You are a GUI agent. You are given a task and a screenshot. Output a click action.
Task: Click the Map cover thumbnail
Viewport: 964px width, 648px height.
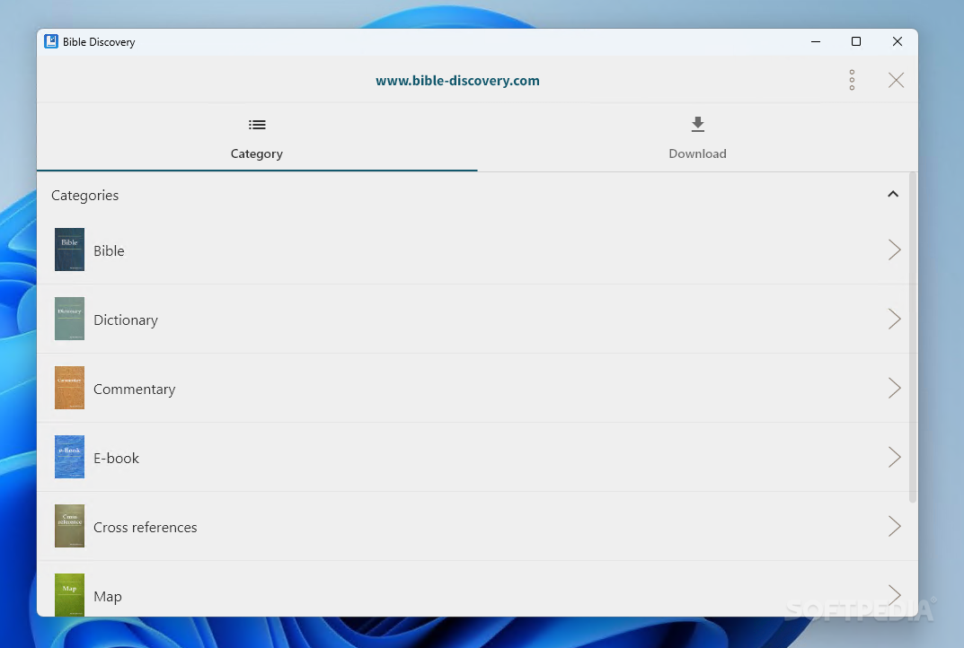(x=69, y=594)
